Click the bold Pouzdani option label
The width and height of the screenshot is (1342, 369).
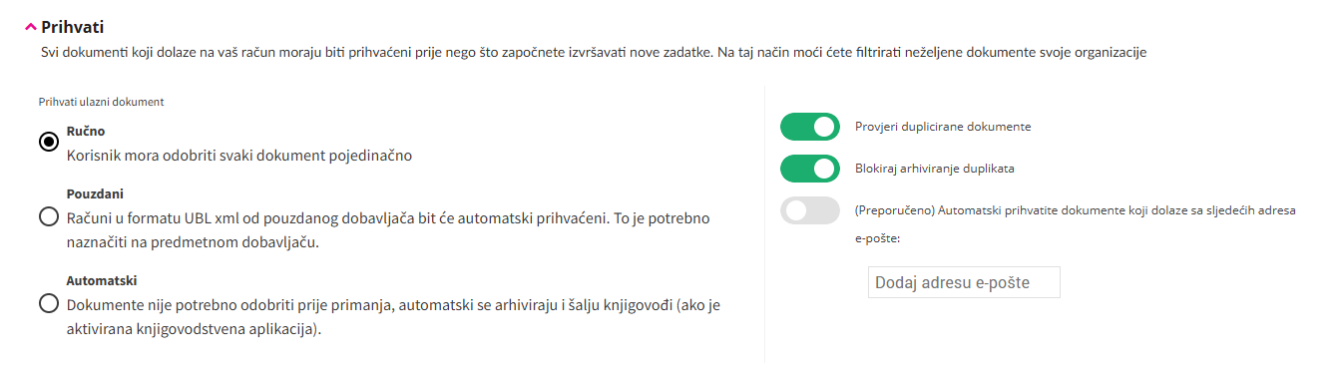[95, 193]
